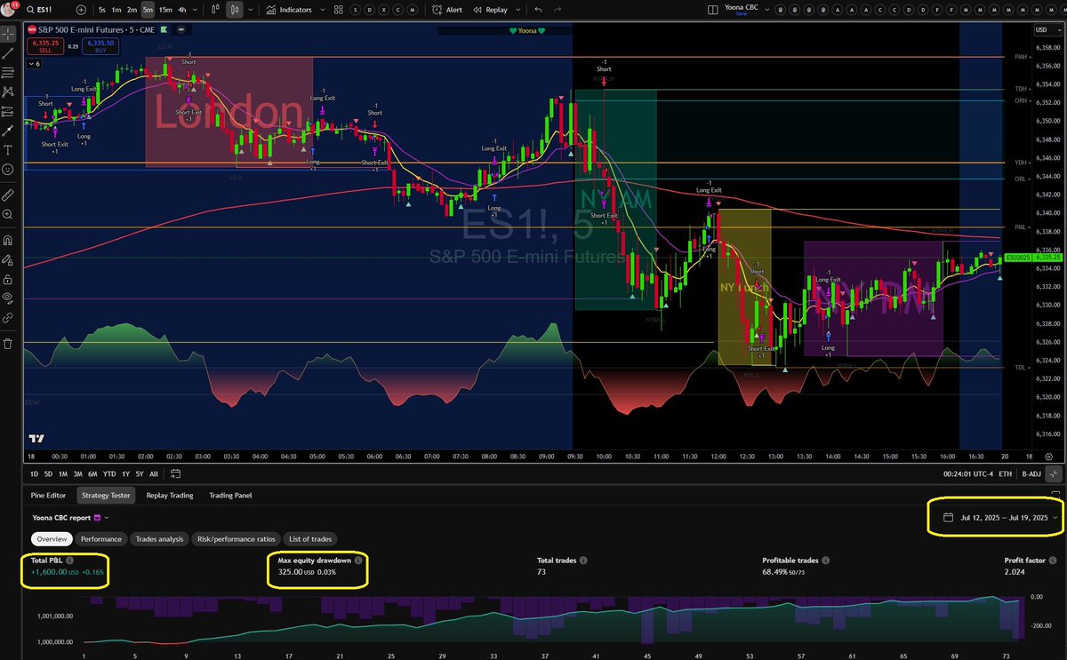Expand the timeframe interval dropdown

tap(194, 10)
